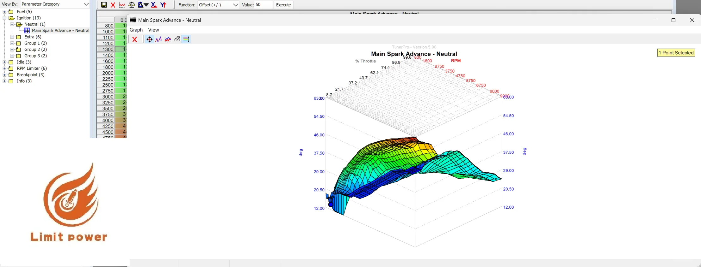
Task: Click the delta triangle icon in top toolbar
Action: point(140,5)
